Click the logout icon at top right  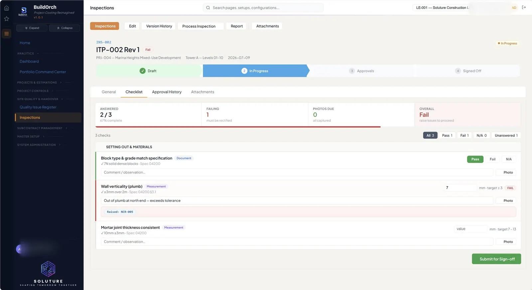point(524,7)
